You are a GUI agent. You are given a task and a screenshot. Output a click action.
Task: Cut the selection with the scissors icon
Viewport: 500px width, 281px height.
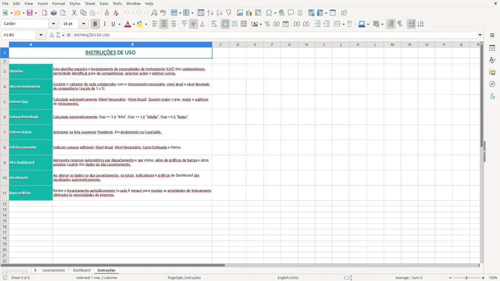tap(74, 13)
